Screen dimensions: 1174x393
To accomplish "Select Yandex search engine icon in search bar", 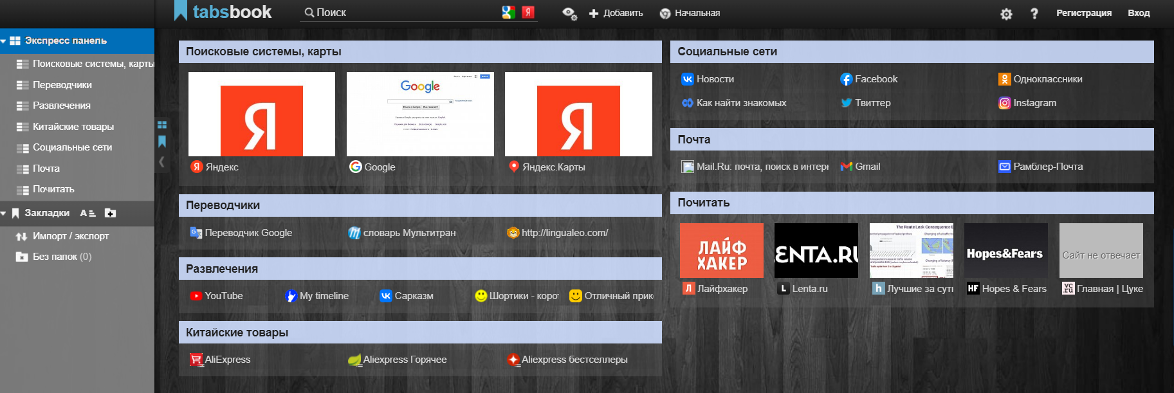I will click(528, 12).
